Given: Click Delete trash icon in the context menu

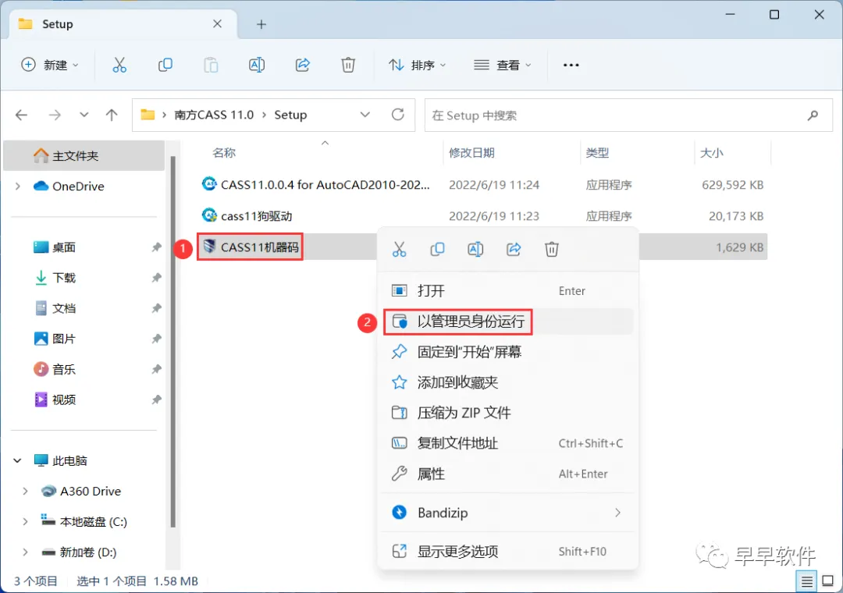Looking at the screenshot, I should 552,249.
